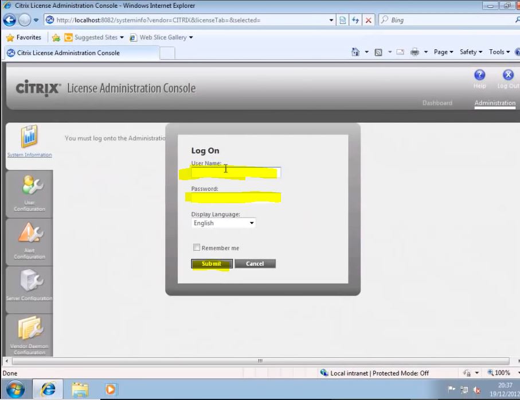This screenshot has width=520, height=400.
Task: Click the search magnifier icon in Bing box
Action: [518, 20]
